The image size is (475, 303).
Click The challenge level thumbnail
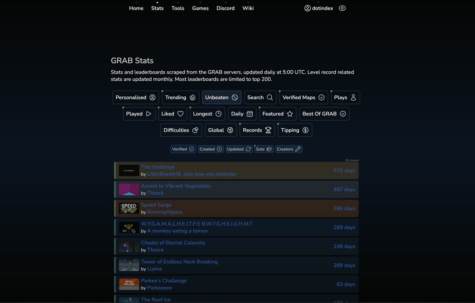pyautogui.click(x=129, y=170)
